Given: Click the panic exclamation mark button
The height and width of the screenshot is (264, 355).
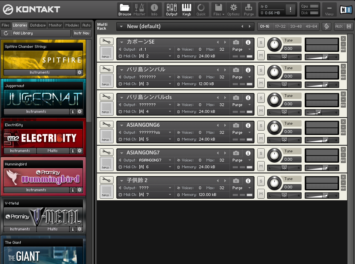Looking at the screenshot, I should (290, 9).
